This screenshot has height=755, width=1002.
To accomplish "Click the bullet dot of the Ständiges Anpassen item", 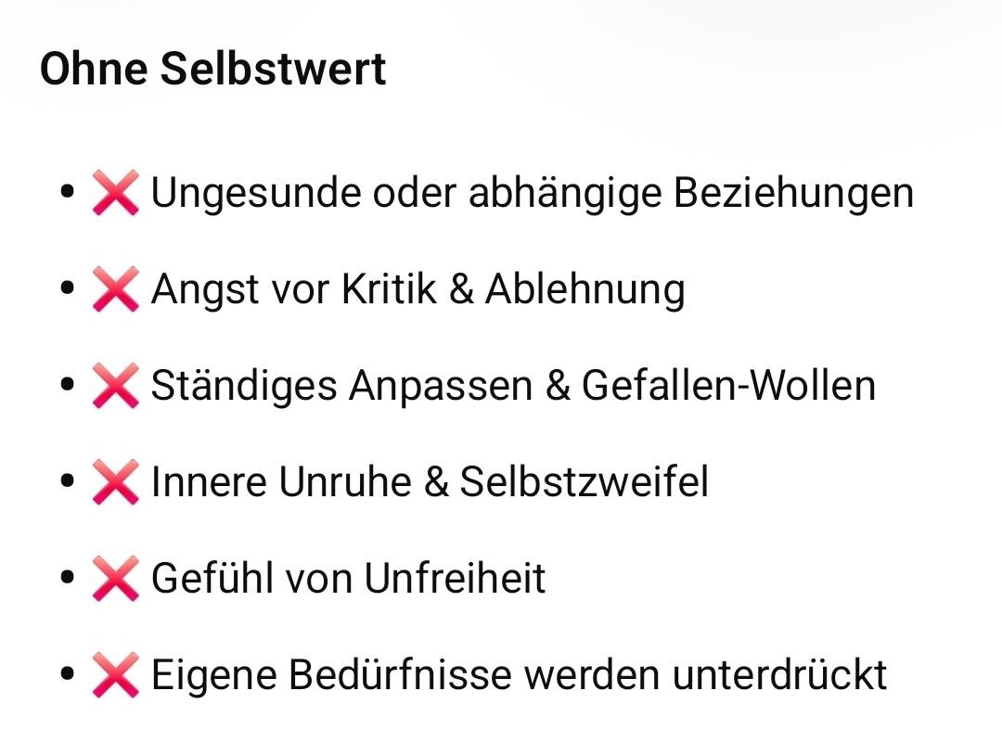I will pyautogui.click(x=66, y=387).
